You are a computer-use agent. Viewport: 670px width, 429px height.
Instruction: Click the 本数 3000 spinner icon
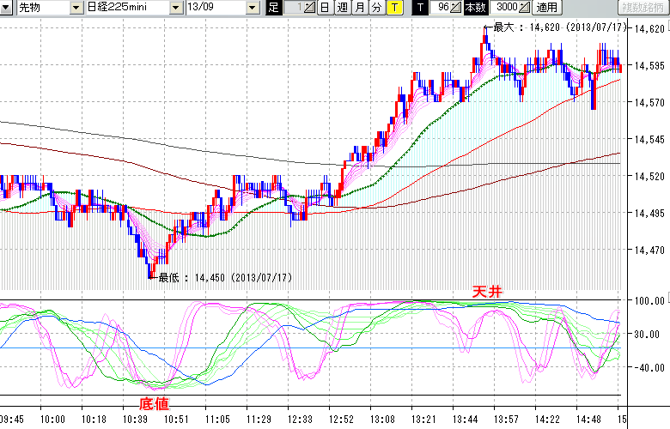(524, 8)
